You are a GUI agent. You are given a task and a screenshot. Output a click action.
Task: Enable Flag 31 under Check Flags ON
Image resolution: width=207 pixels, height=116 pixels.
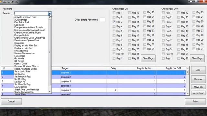pyautogui.click(x=145, y=49)
